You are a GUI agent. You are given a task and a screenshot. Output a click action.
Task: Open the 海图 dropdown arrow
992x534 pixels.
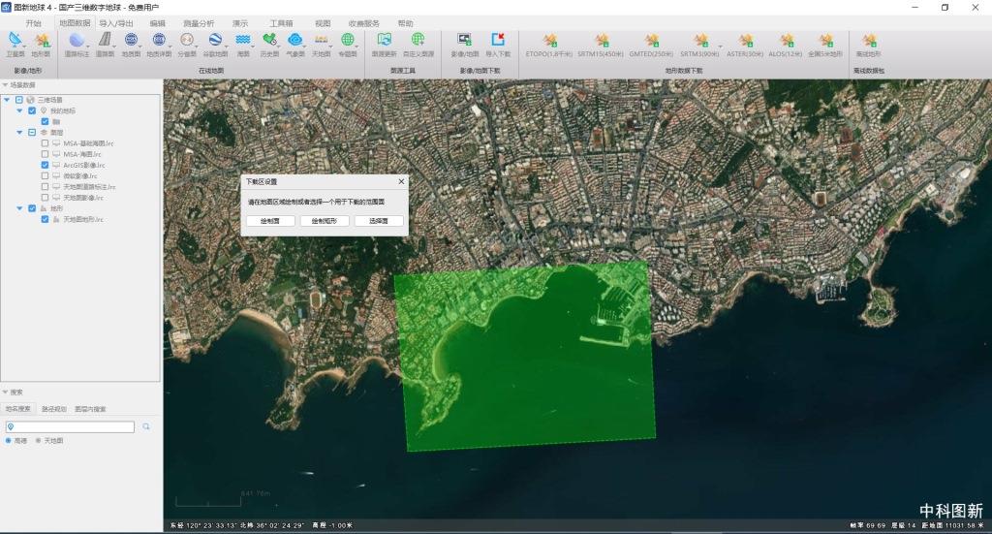[x=253, y=47]
